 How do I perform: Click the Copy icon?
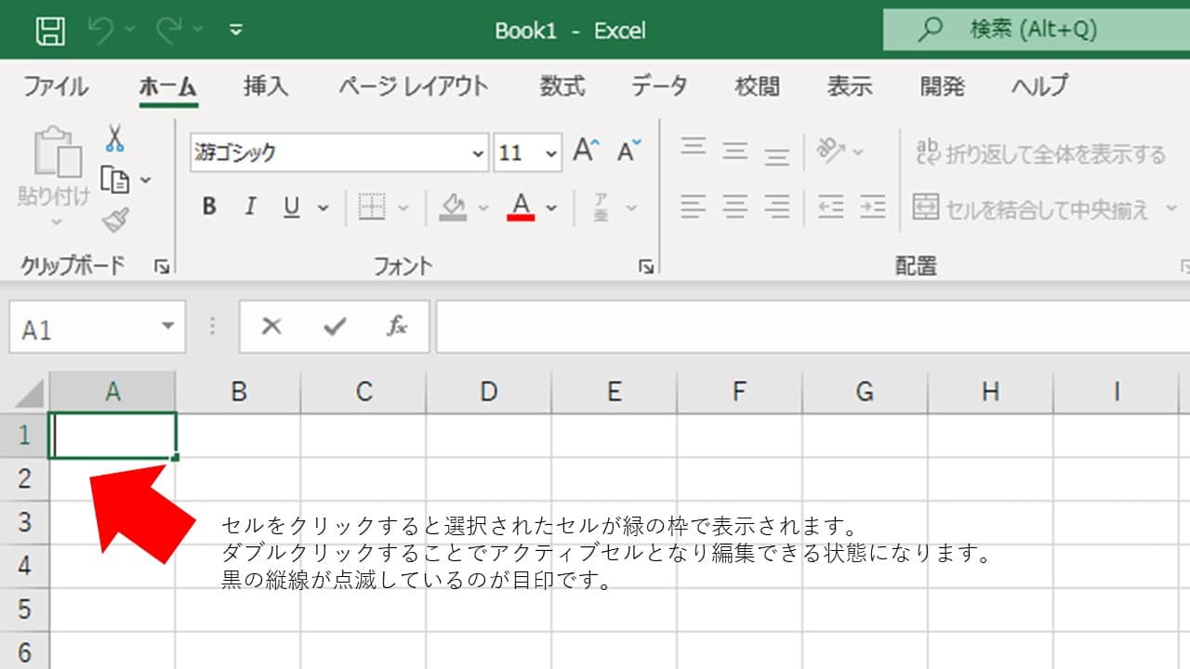(x=114, y=179)
